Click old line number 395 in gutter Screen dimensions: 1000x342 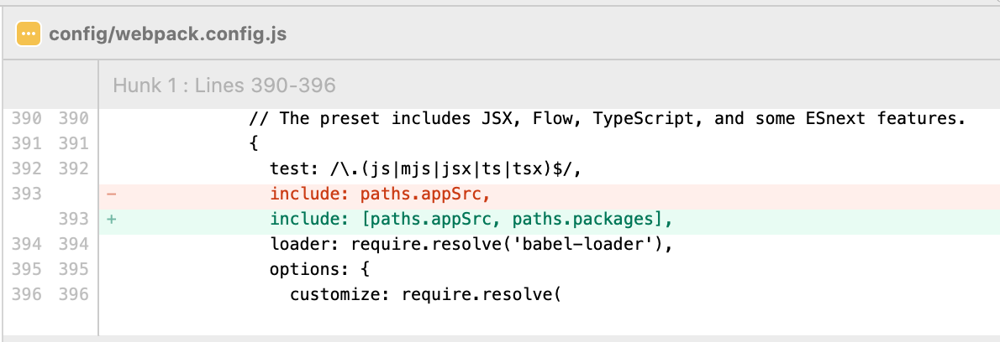27,270
